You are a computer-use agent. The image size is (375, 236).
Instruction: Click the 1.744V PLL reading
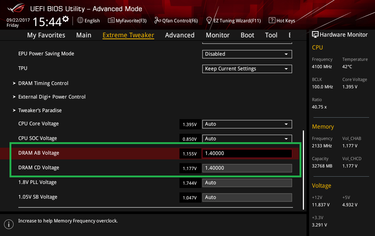[190, 183]
